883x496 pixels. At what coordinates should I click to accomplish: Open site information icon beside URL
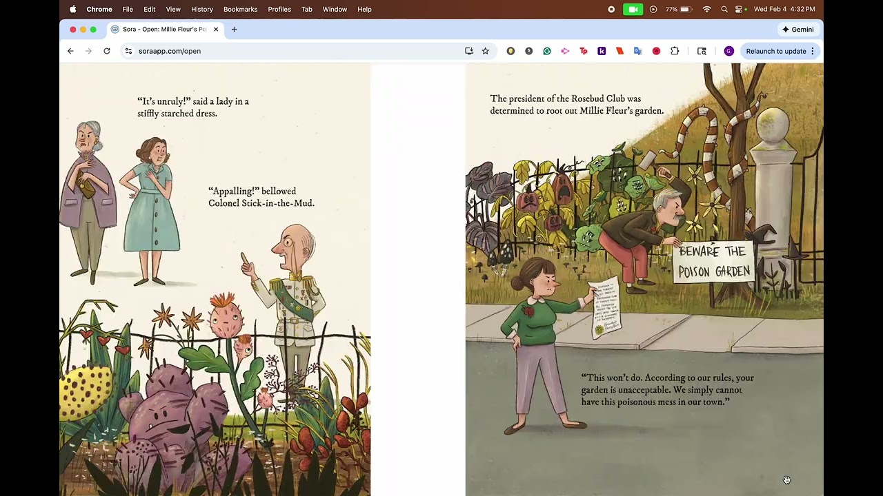coord(128,51)
